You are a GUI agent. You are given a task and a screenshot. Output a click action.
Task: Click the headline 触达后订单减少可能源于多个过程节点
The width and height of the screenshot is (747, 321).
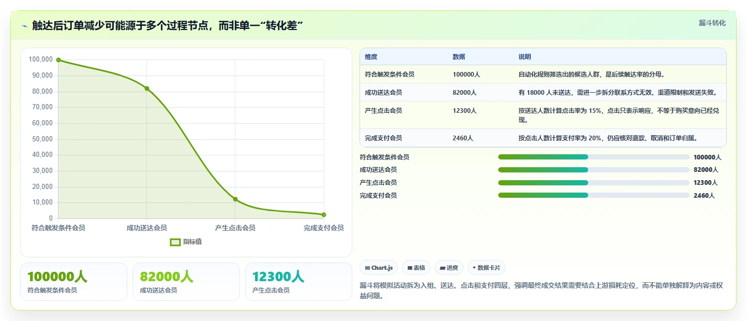click(x=168, y=25)
